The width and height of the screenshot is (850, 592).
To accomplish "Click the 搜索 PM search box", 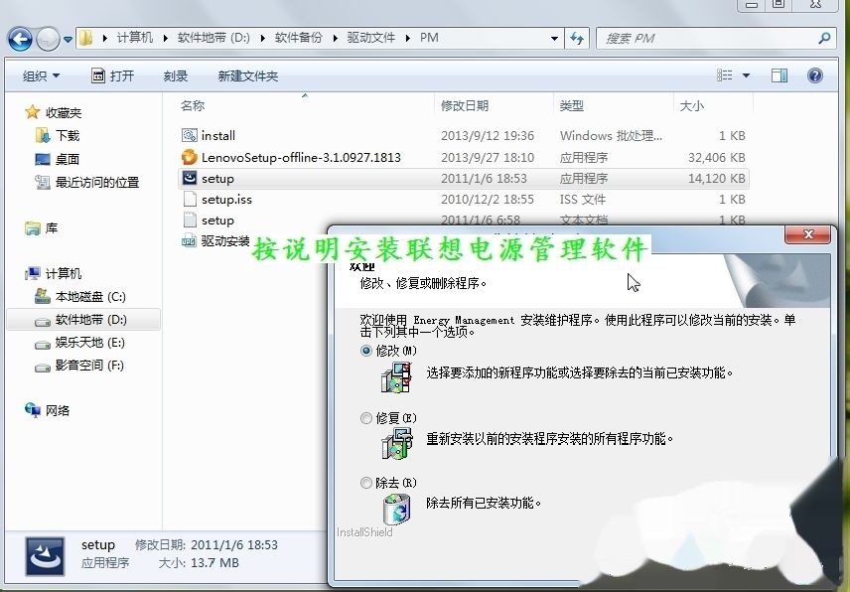I will tap(716, 39).
